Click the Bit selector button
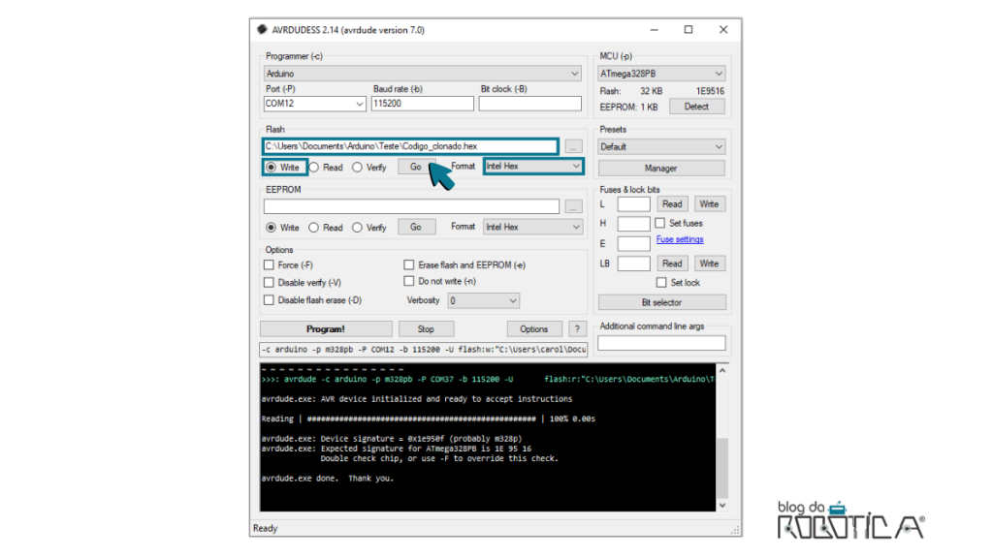Image resolution: width=993 pixels, height=558 pixels. pos(661,302)
